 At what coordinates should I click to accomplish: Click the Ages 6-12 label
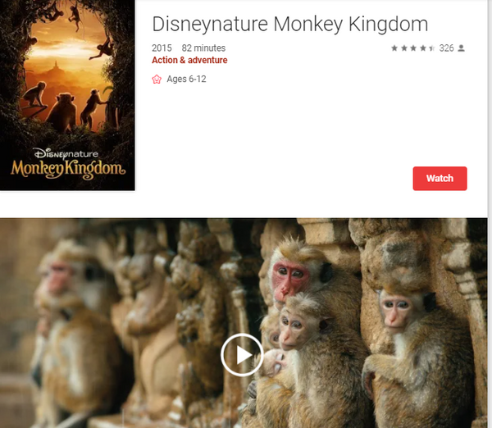pos(186,79)
